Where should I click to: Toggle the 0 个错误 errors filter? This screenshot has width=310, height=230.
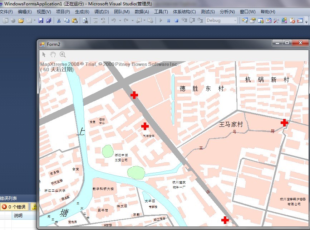(14, 207)
